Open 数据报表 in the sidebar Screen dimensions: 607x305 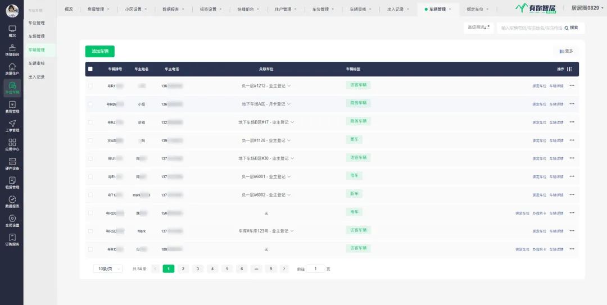pyautogui.click(x=12, y=201)
